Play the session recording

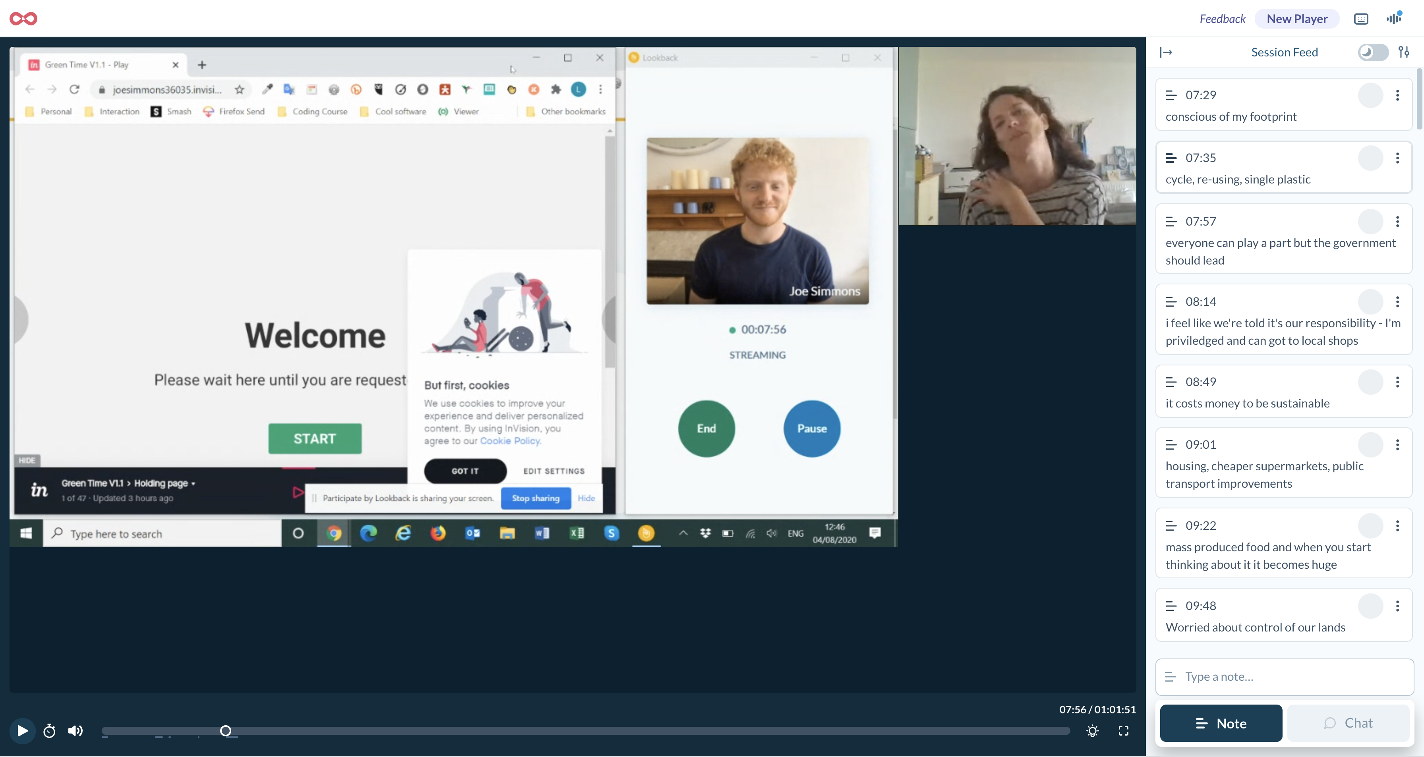point(22,731)
